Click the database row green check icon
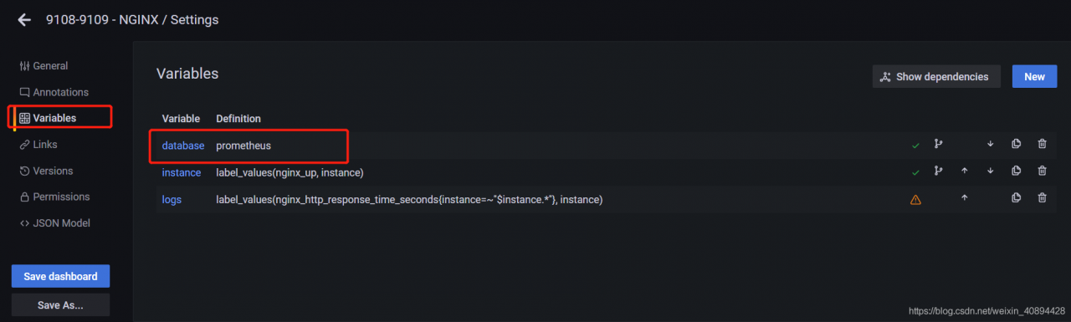Image resolution: width=1071 pixels, height=322 pixels. (915, 145)
